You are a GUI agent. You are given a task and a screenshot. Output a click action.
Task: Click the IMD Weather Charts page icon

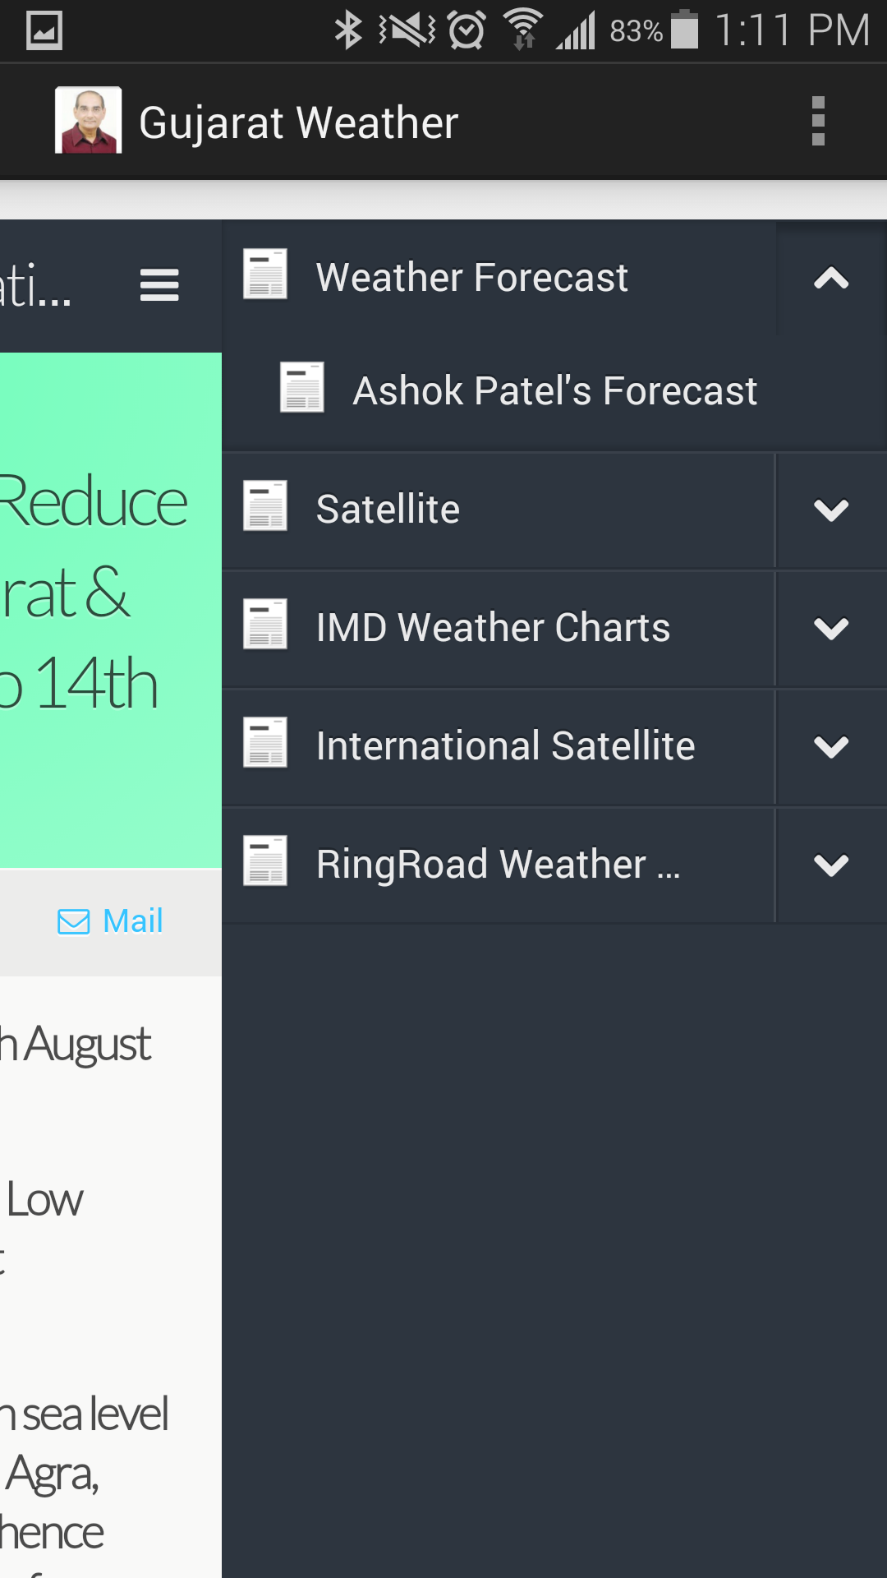click(265, 624)
